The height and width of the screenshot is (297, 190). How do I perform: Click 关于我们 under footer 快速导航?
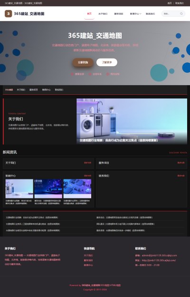tap(88, 256)
